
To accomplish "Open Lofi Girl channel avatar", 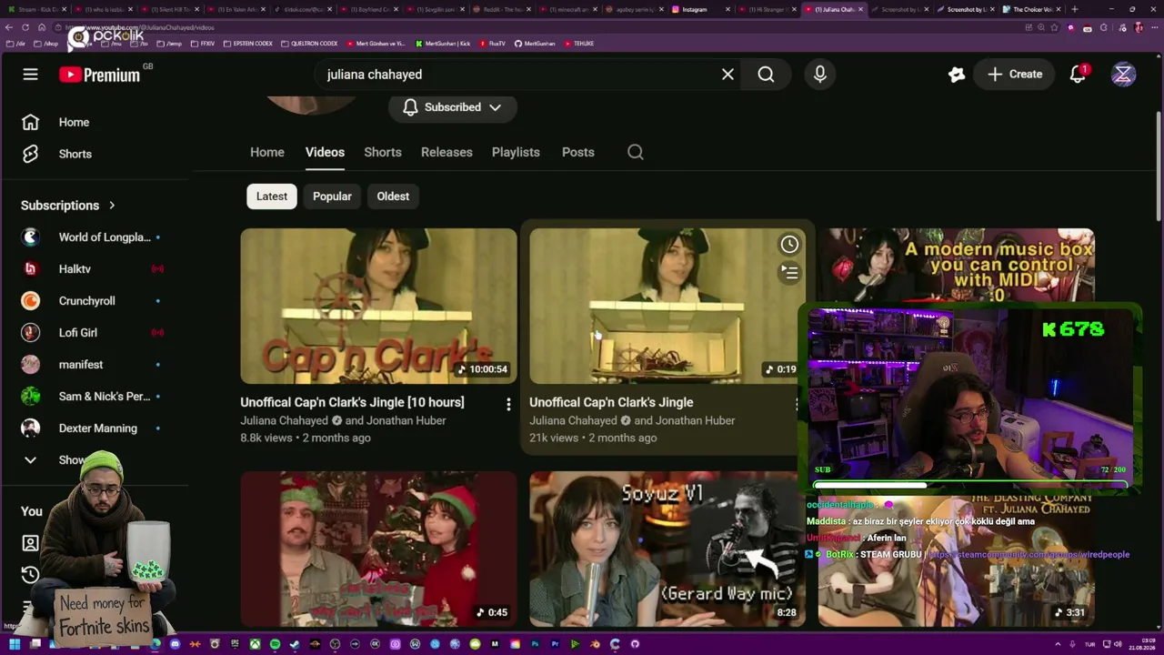I will (31, 333).
